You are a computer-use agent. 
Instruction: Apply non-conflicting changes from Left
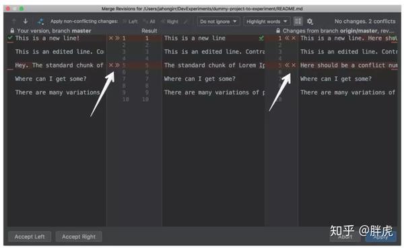[x=130, y=22]
